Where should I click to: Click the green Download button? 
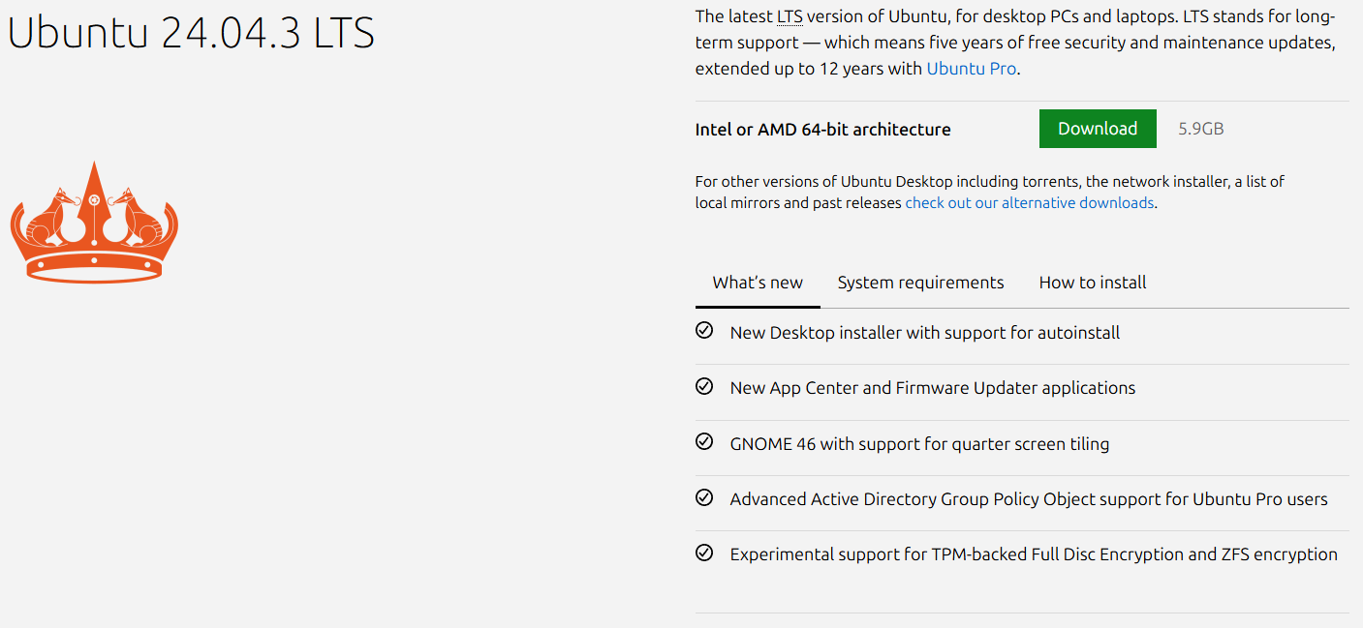[1098, 129]
